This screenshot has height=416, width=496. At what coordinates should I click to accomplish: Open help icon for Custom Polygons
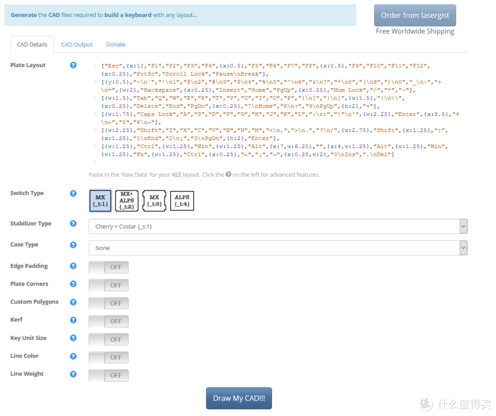point(73,302)
